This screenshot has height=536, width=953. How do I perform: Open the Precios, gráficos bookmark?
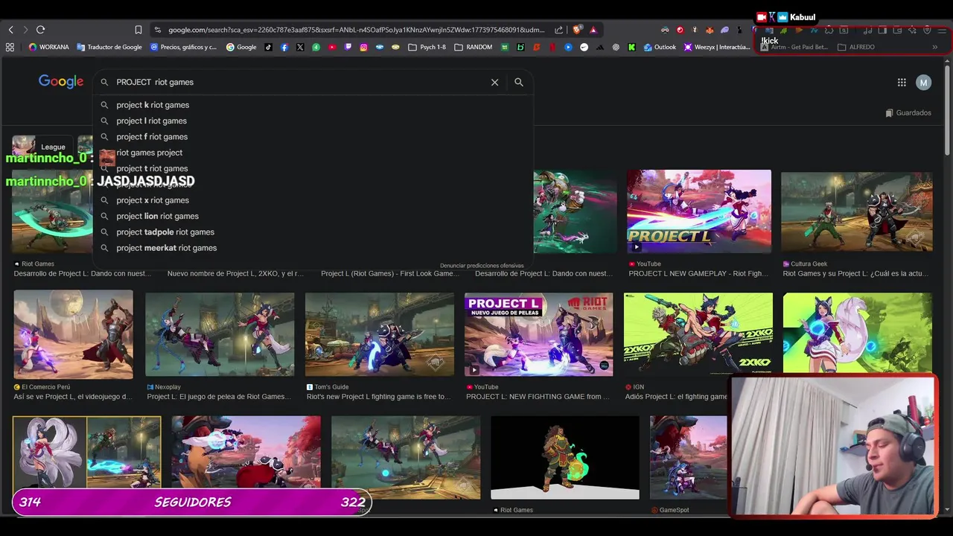183,47
